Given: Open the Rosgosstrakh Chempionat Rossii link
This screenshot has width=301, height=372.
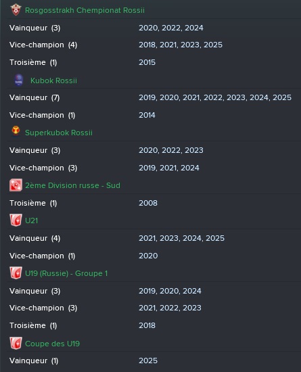Looking at the screenshot, I should tap(85, 10).
